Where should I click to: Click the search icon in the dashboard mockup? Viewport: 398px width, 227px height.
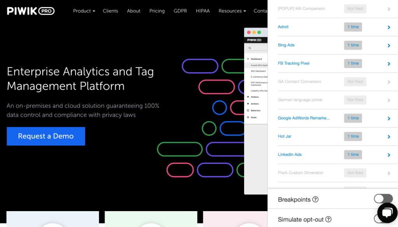[x=250, y=48]
